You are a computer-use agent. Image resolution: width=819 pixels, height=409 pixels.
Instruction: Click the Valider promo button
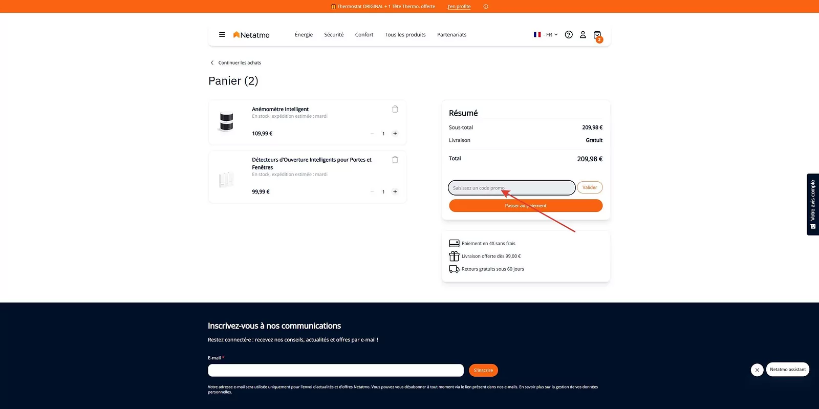point(590,187)
